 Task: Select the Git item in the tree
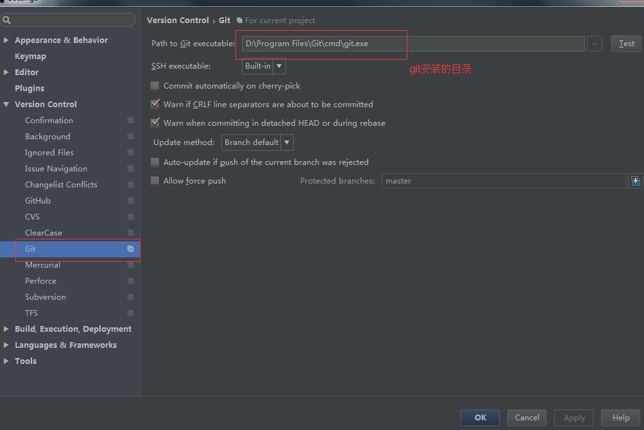(x=70, y=249)
